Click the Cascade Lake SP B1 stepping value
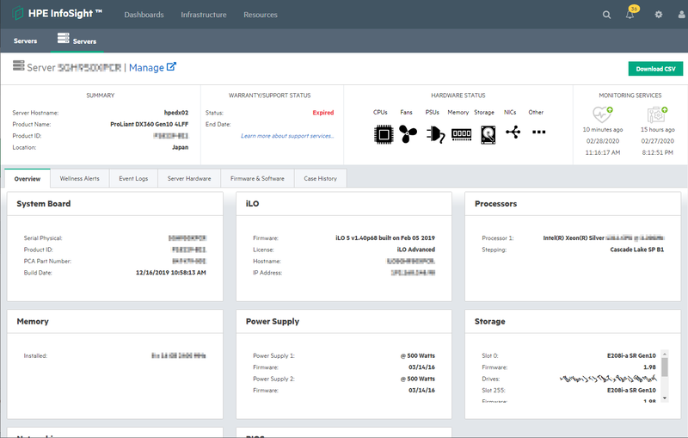The width and height of the screenshot is (688, 438). pyautogui.click(x=636, y=250)
